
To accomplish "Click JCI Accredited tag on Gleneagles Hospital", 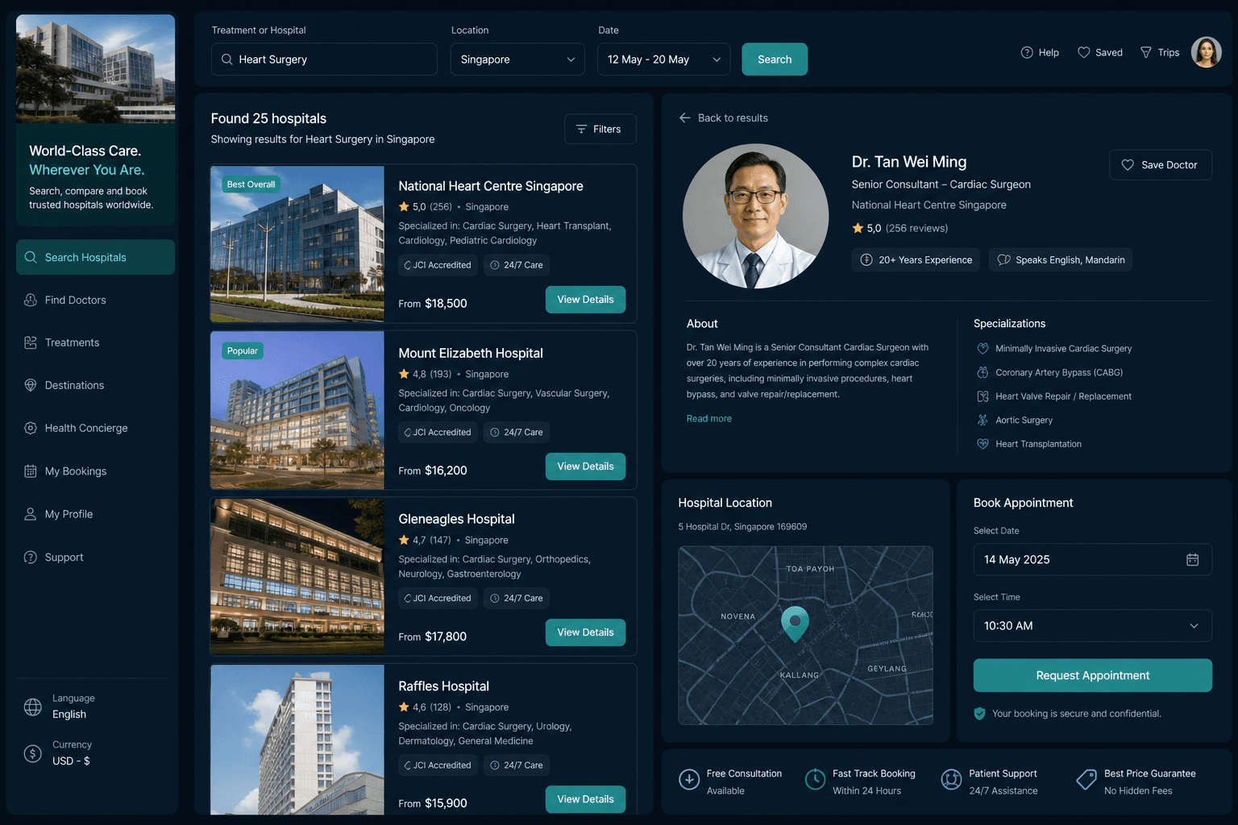I will click(x=438, y=599).
